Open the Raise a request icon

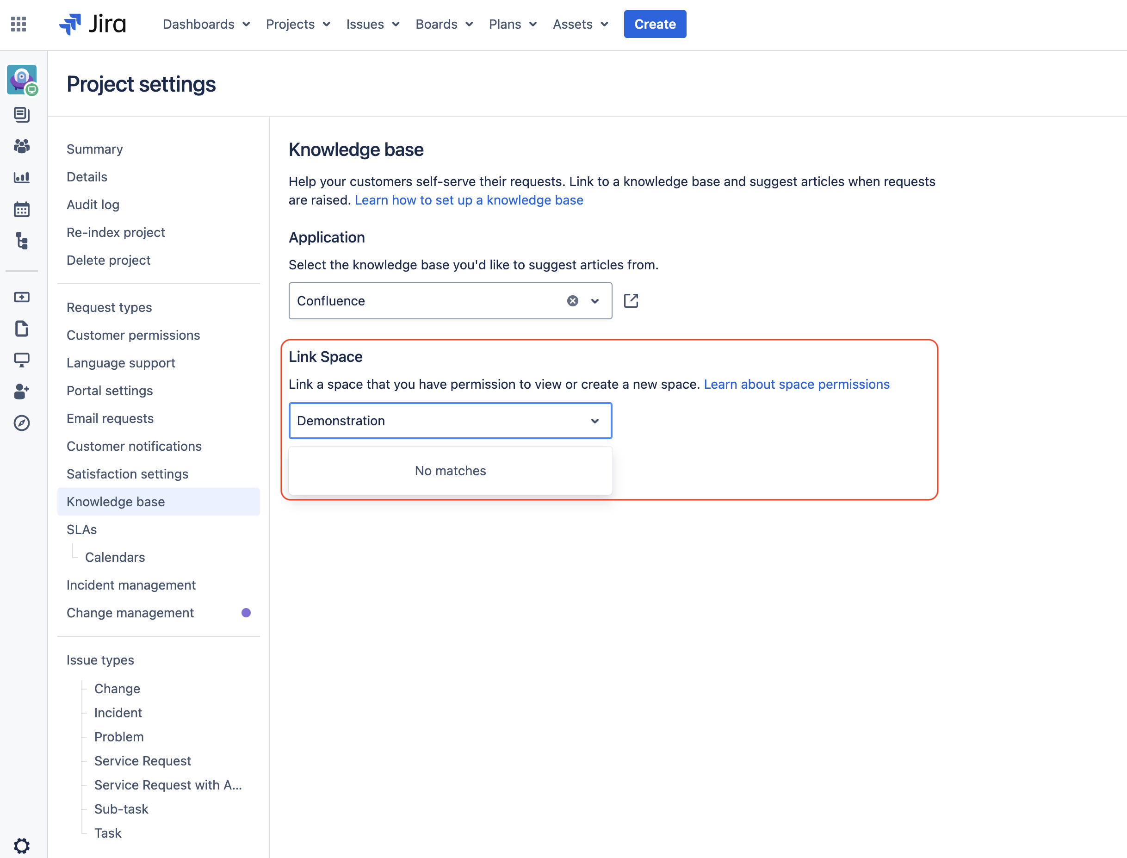click(x=21, y=297)
